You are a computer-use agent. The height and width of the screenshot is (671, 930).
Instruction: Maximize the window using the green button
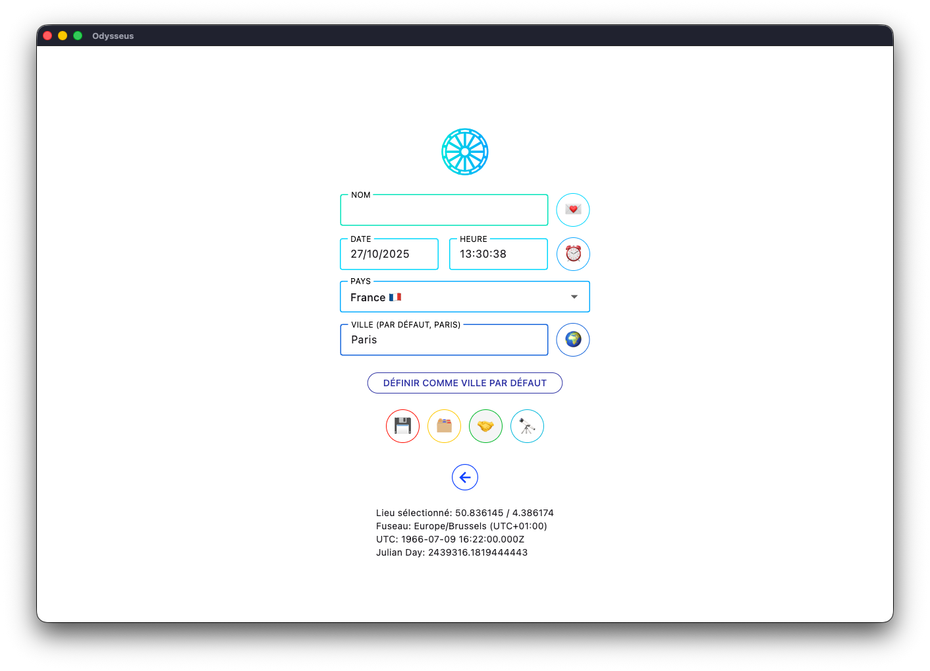[78, 36]
